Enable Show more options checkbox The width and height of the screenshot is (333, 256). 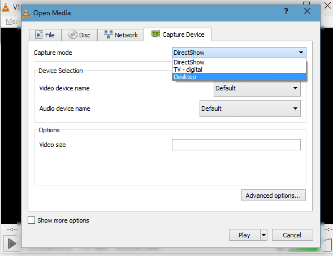click(x=32, y=220)
